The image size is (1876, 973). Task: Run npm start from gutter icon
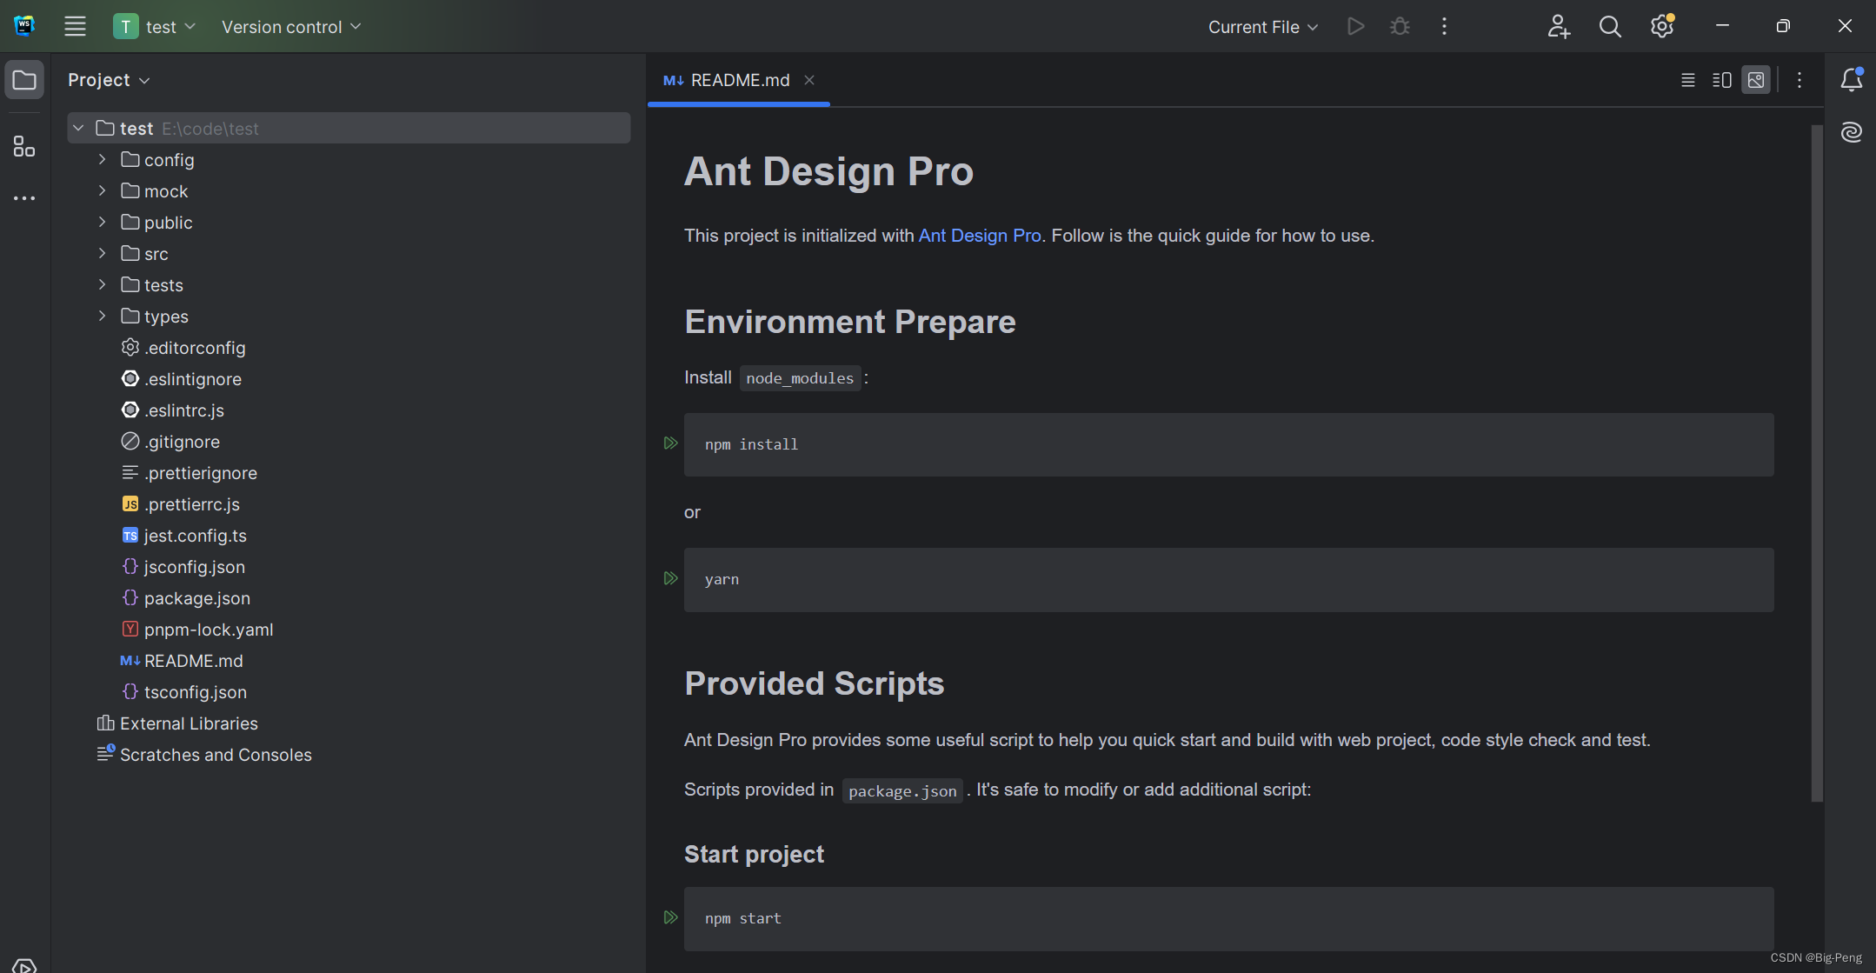click(x=670, y=917)
